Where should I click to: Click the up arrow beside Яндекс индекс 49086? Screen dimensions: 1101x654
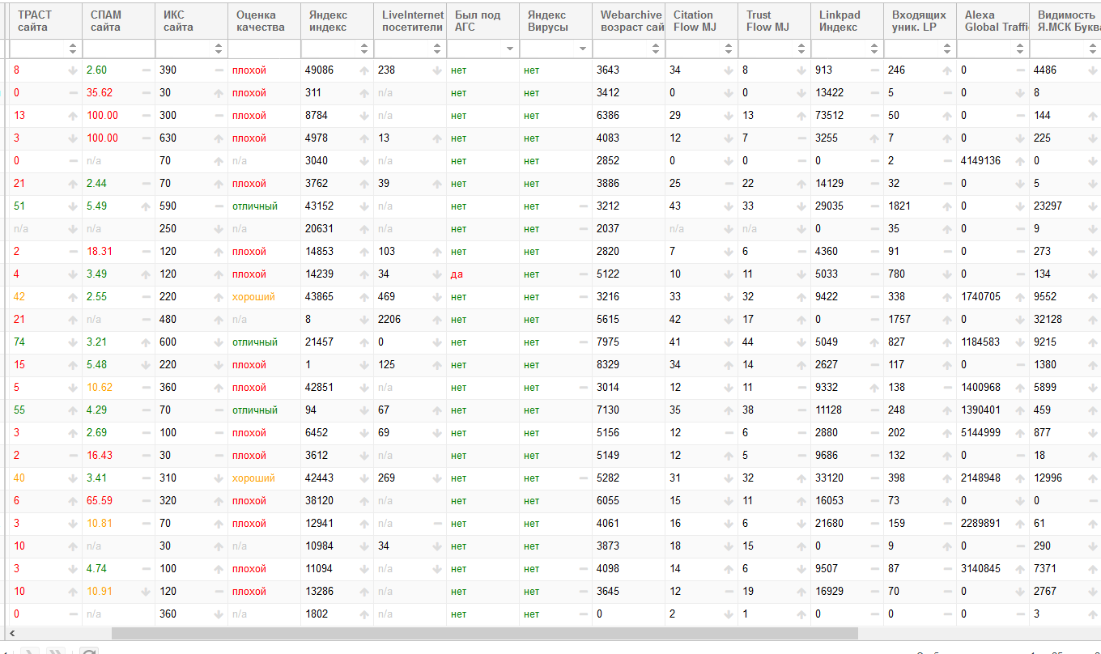(x=364, y=70)
